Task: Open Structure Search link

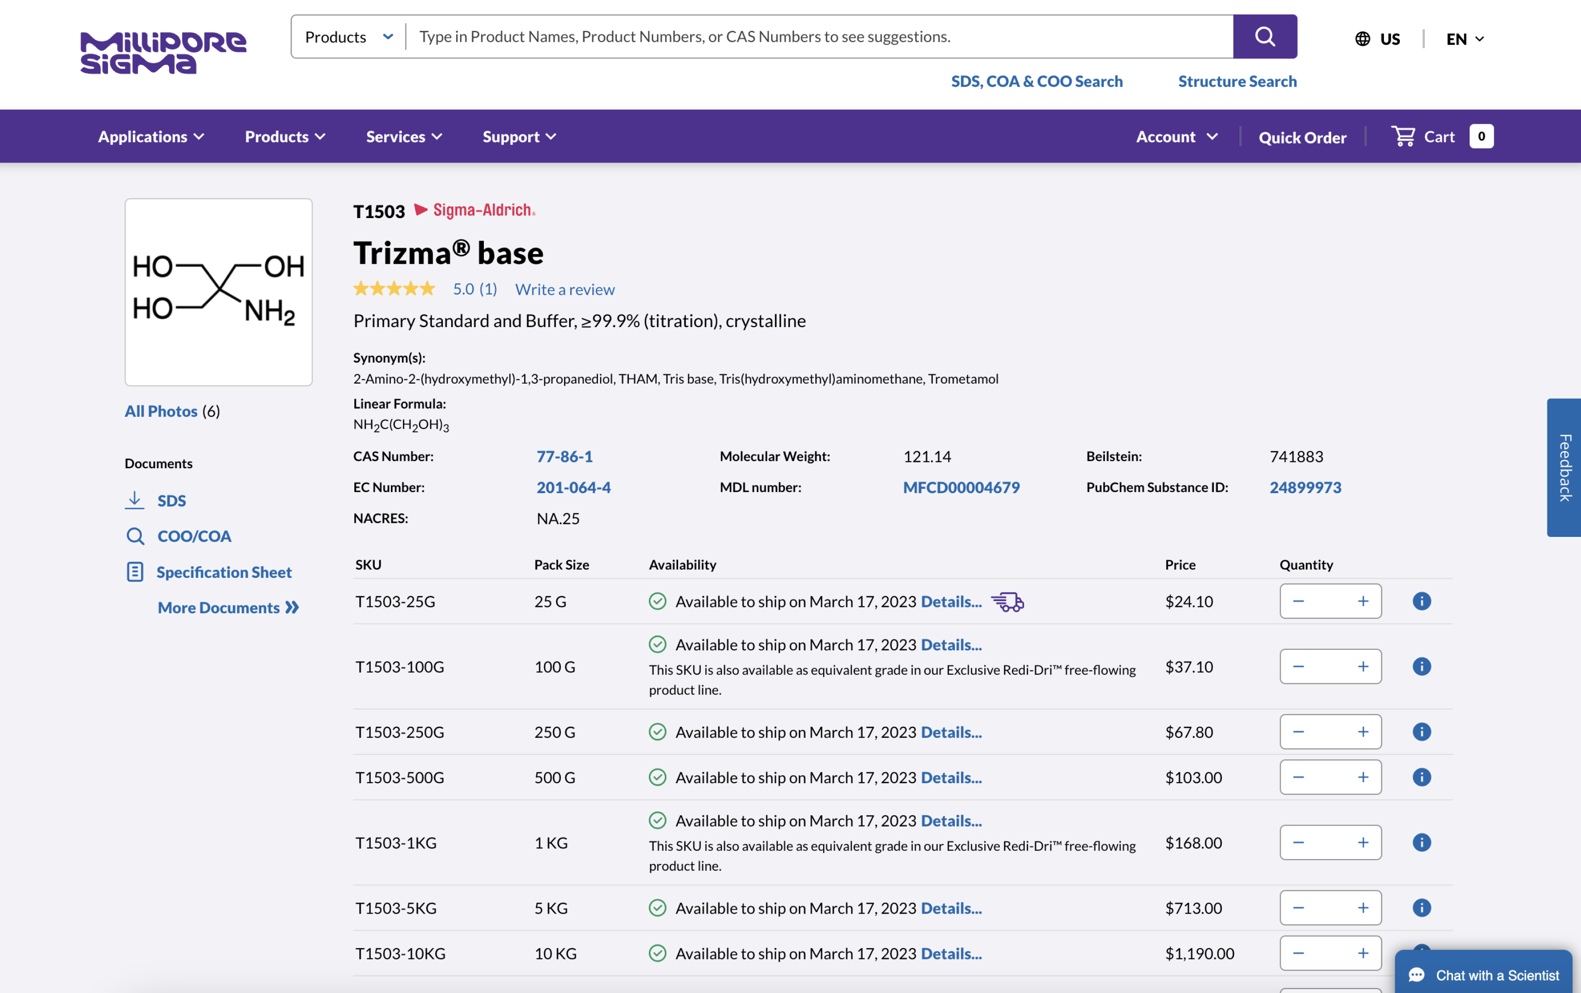Action: coord(1237,81)
